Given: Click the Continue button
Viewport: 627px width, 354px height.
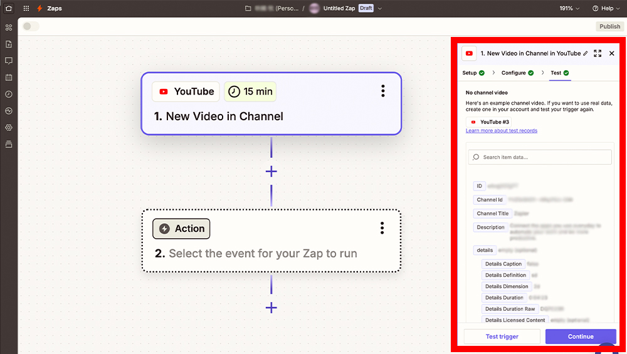Looking at the screenshot, I should (x=581, y=336).
